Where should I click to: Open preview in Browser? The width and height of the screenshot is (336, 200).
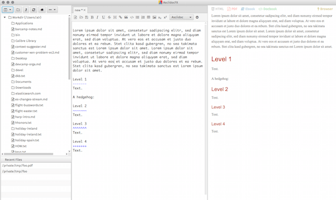tap(325, 9)
